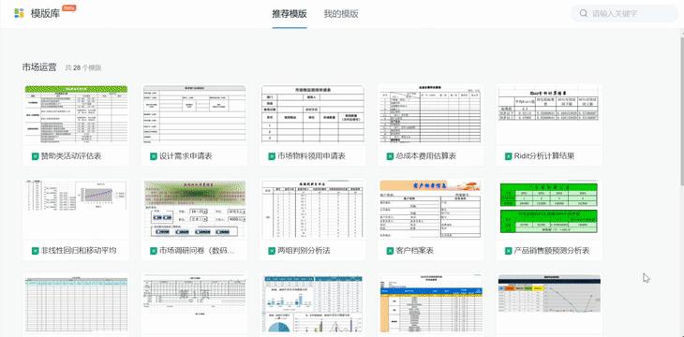The image size is (684, 337).
Task: Open the third-row thumbnail with teal bar charts
Action: coord(312,303)
